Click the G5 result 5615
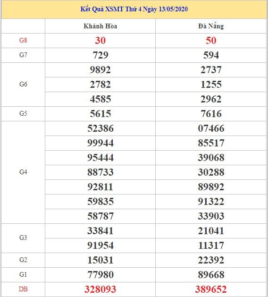 [100, 114]
